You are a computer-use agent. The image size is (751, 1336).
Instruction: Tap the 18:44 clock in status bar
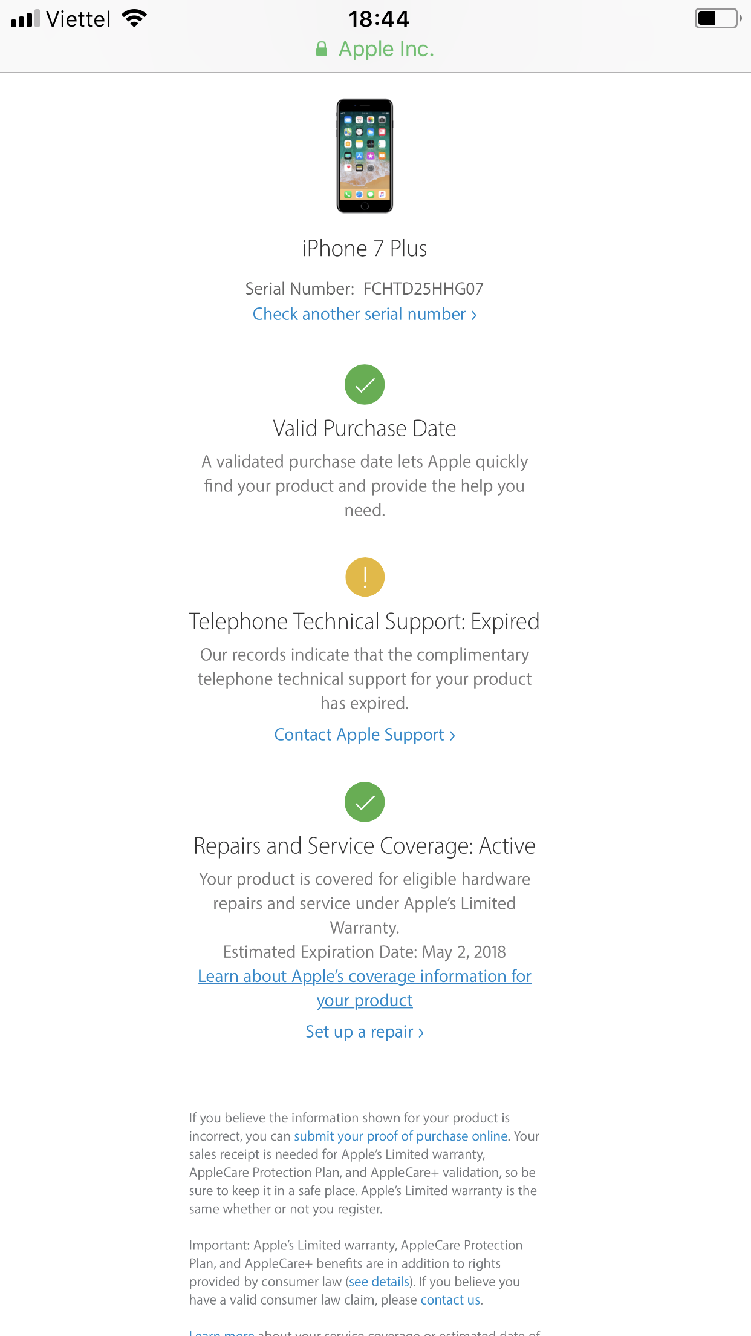click(379, 19)
